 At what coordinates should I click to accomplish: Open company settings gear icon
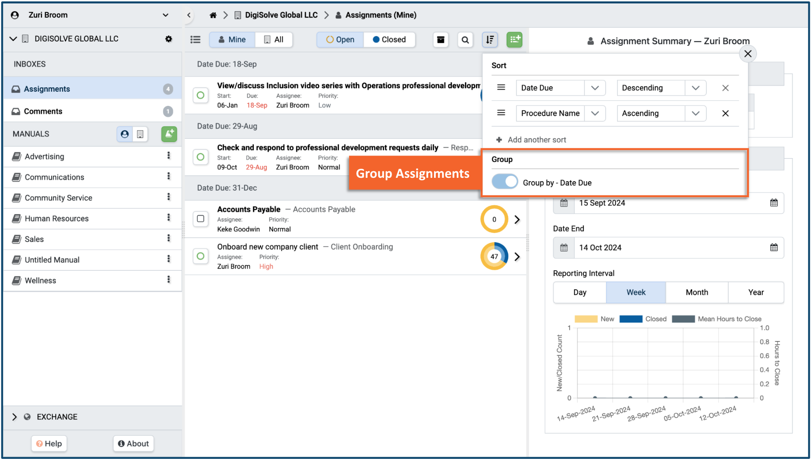tap(169, 39)
